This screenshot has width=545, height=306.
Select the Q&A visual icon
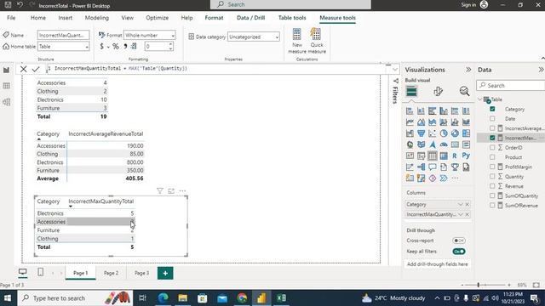[x=432, y=167]
